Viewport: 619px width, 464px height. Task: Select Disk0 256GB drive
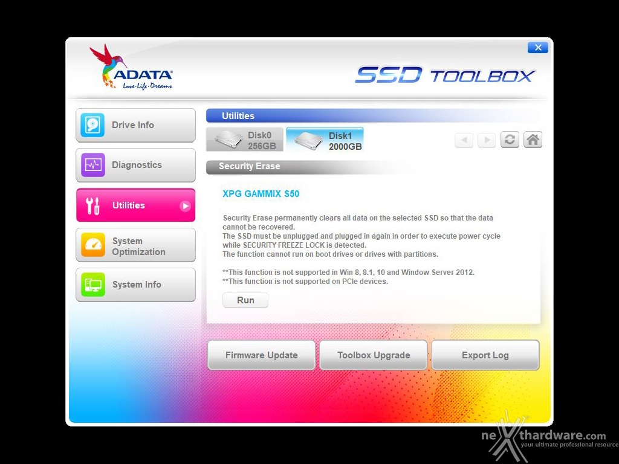[x=245, y=140]
